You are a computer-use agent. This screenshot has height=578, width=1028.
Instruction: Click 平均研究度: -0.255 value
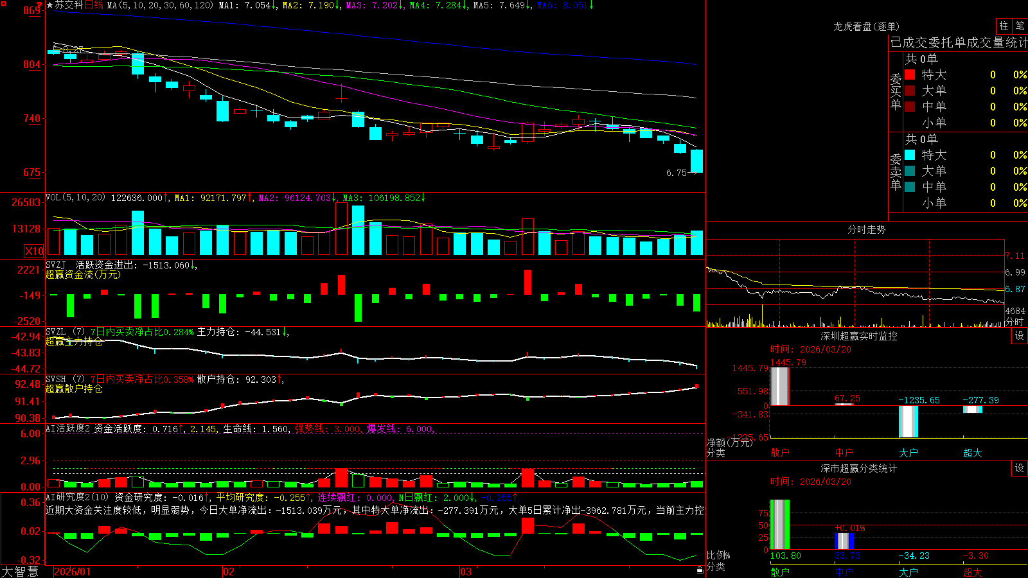pyautogui.click(x=263, y=497)
